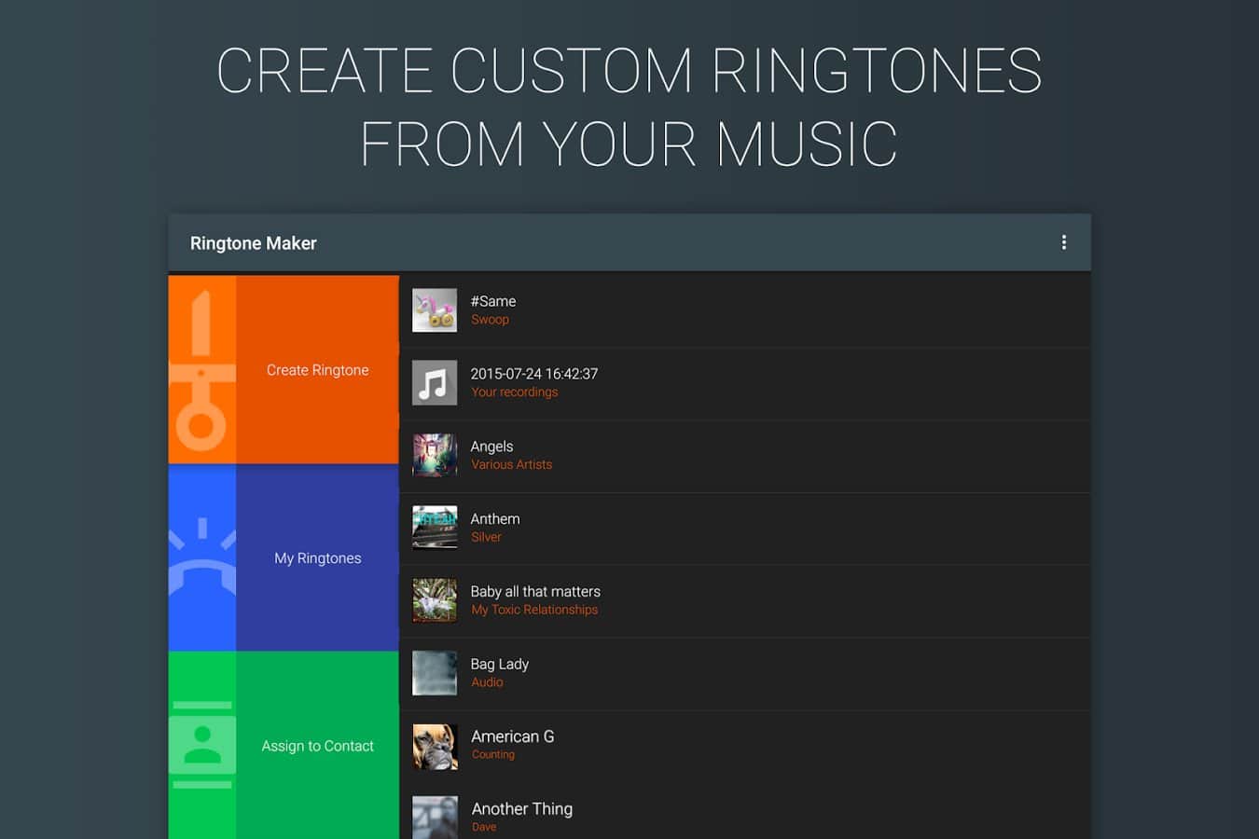Click the Baby all that matters artwork
Screen dimensions: 1259x839
pyautogui.click(x=435, y=600)
